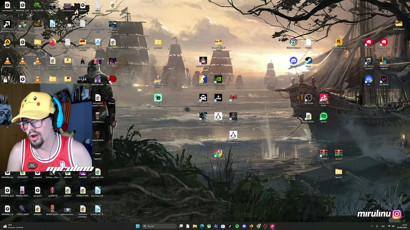Open TikTok LIVE Studio desktop shortcut
The height and width of the screenshot is (230, 410).
pyautogui.click(x=324, y=100)
